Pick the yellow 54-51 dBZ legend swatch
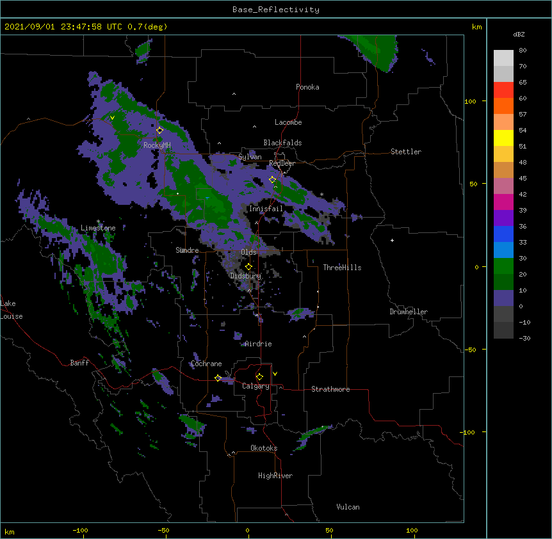The height and width of the screenshot is (539, 552). point(503,138)
